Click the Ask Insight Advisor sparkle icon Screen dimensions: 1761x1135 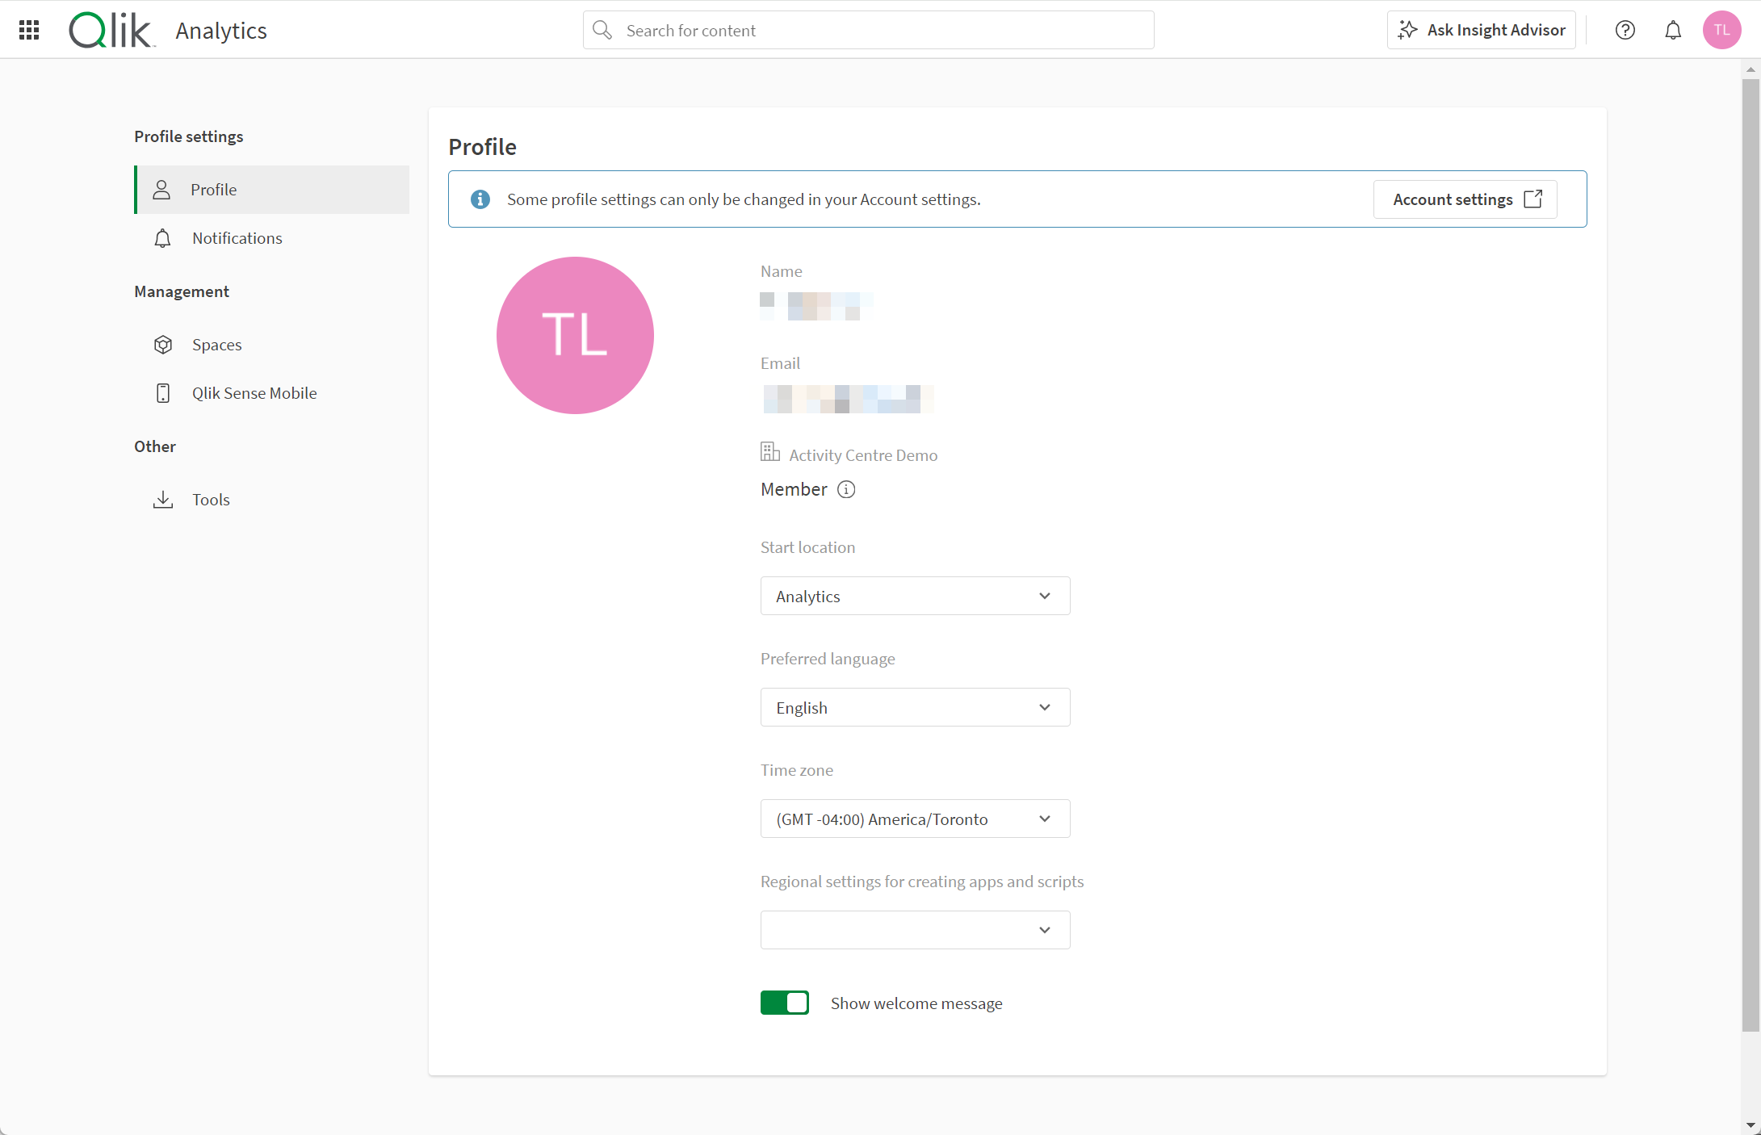coord(1407,30)
